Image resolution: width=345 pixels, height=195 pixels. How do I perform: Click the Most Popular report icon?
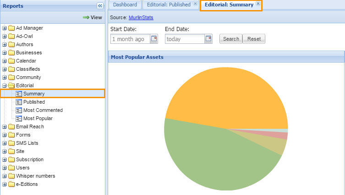click(x=19, y=118)
